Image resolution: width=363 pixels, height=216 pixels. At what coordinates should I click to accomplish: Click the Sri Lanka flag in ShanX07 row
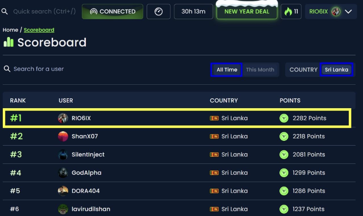tap(214, 136)
